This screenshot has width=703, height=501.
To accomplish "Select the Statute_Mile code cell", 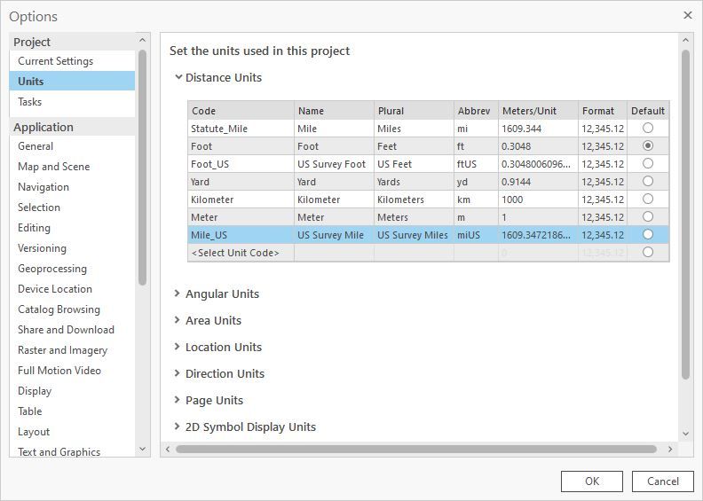I will (x=241, y=129).
